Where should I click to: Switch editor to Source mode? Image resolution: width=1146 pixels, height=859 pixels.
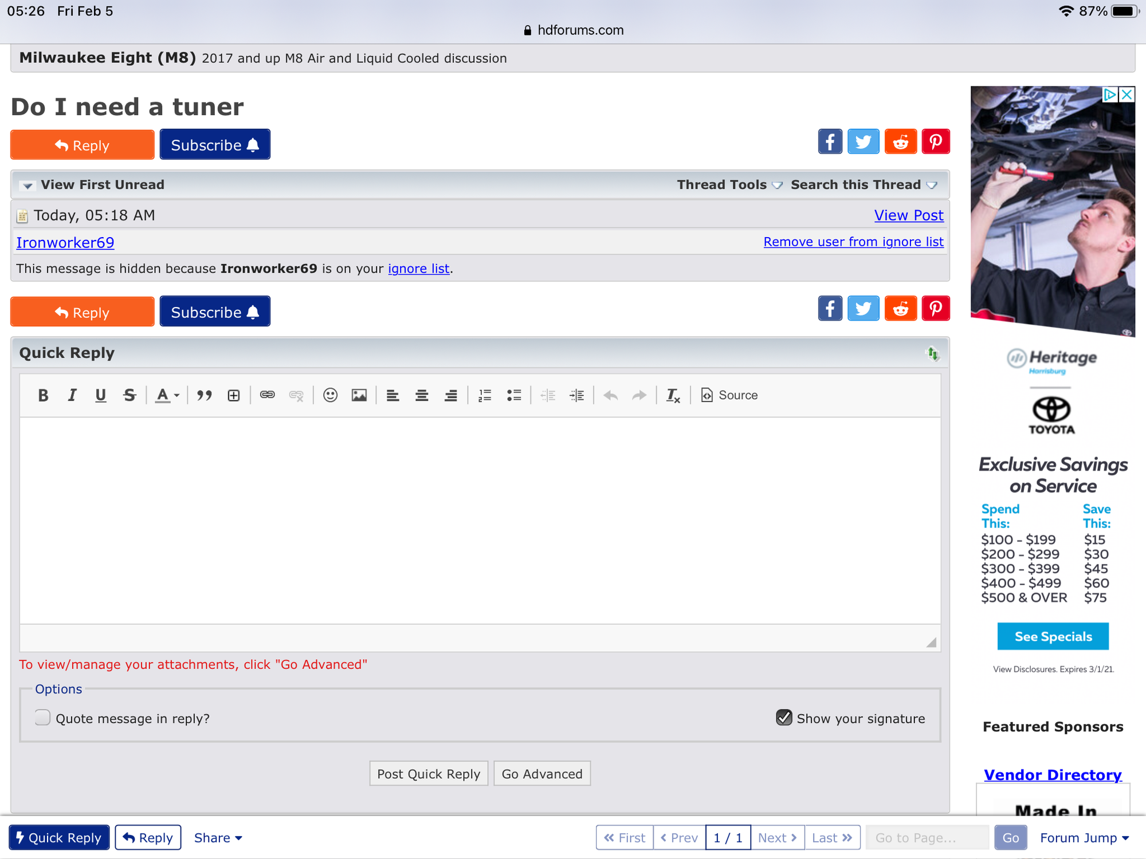(729, 395)
